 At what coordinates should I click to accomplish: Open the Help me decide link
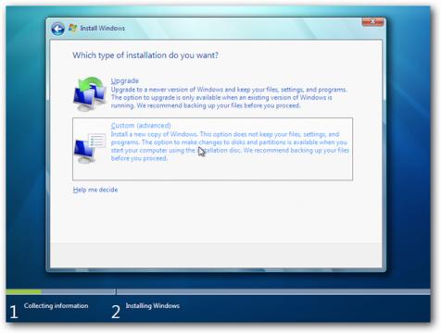[95, 190]
